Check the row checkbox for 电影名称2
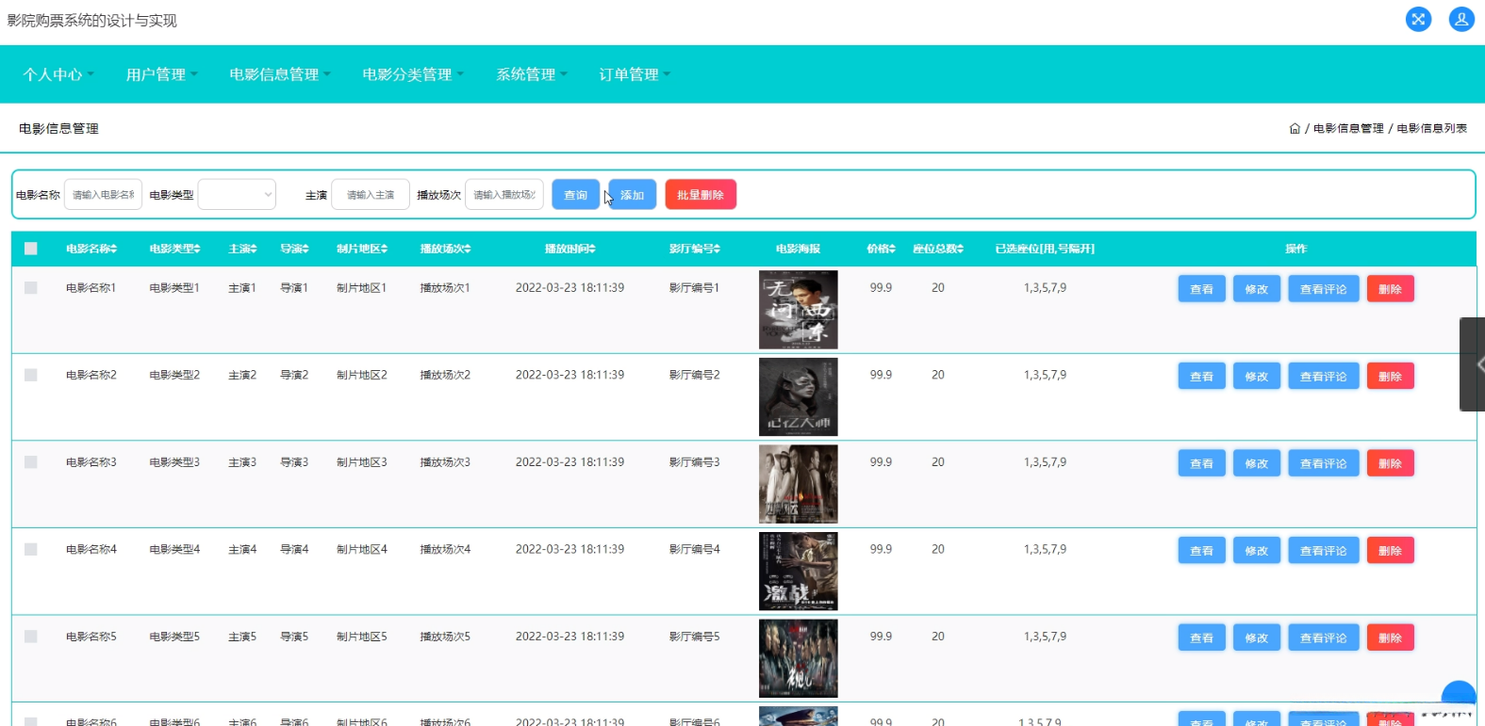The width and height of the screenshot is (1485, 726). 31,375
